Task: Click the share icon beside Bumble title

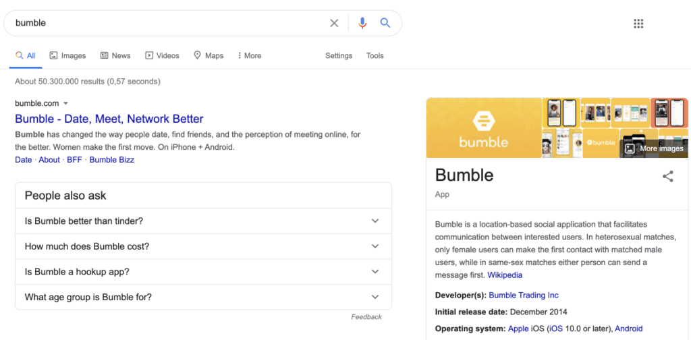Action: click(667, 177)
